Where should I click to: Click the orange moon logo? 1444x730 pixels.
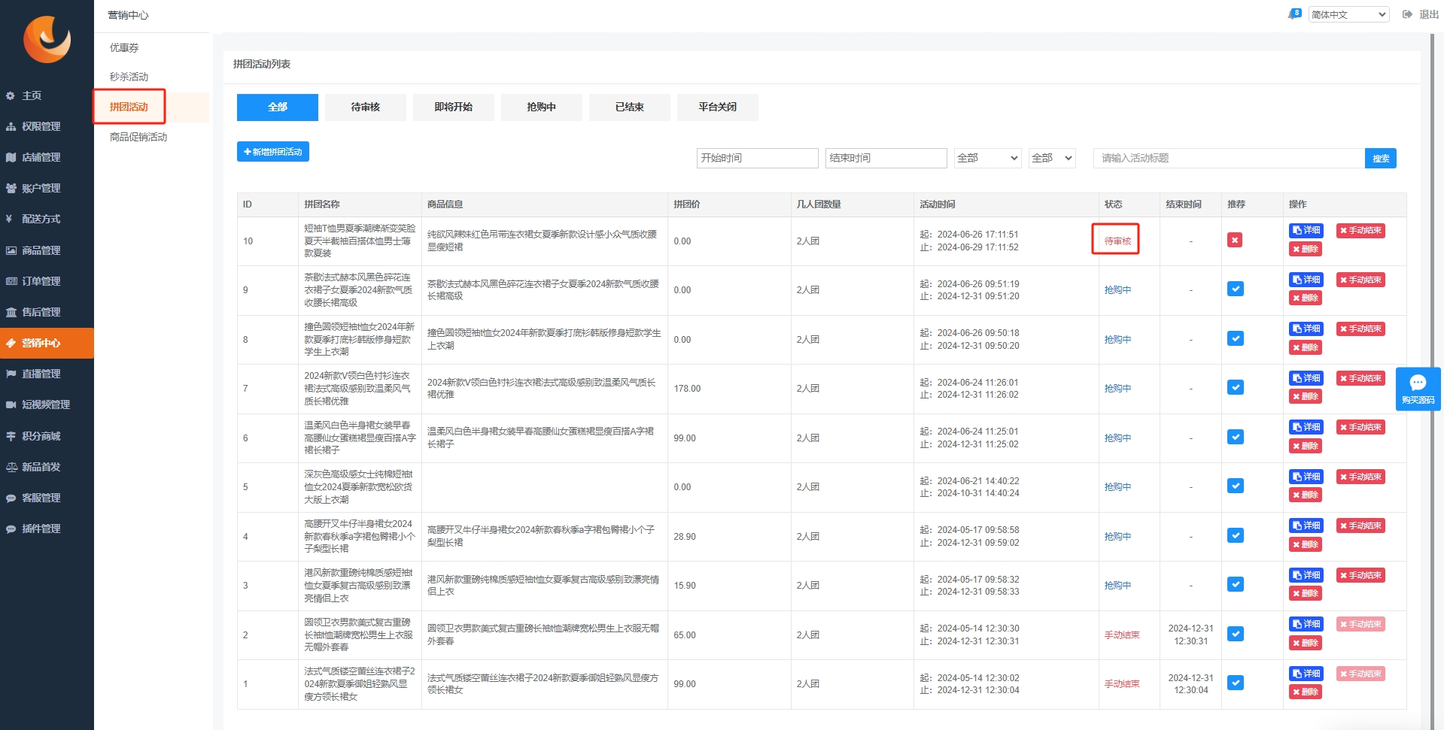[x=47, y=39]
